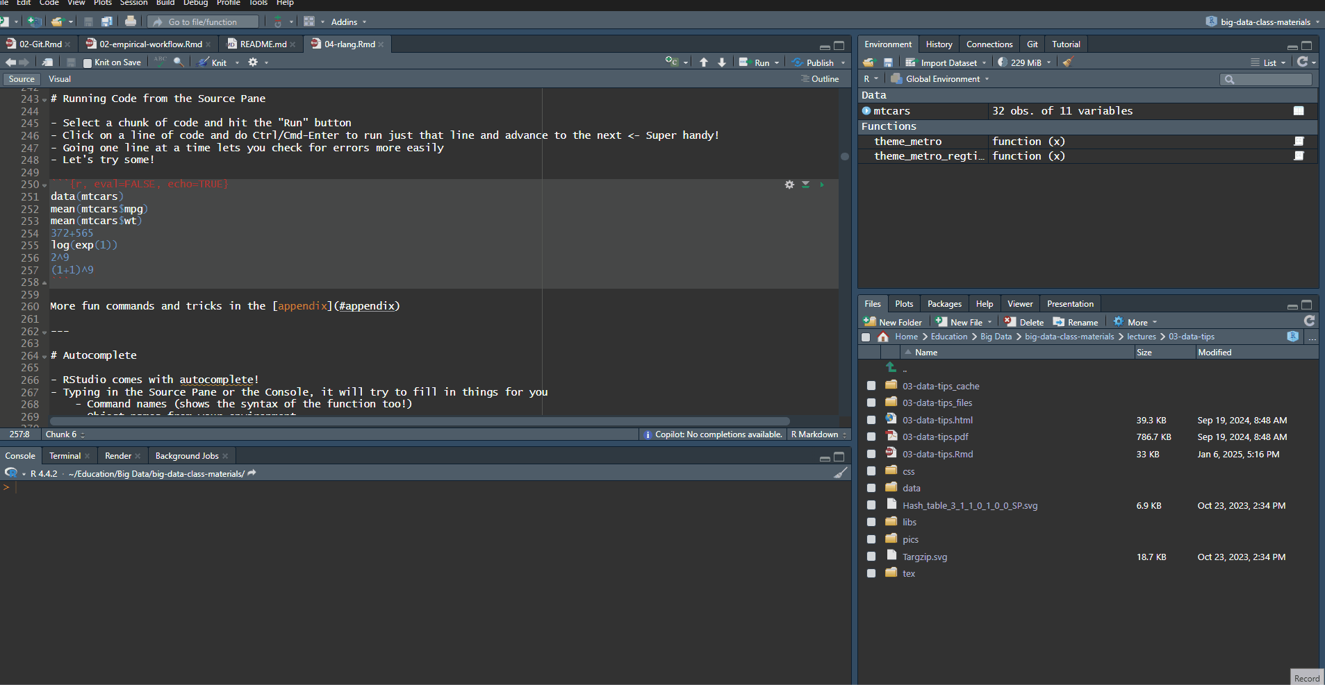The height and width of the screenshot is (685, 1325).
Task: Load workspace icon in Environment pane
Action: click(869, 62)
